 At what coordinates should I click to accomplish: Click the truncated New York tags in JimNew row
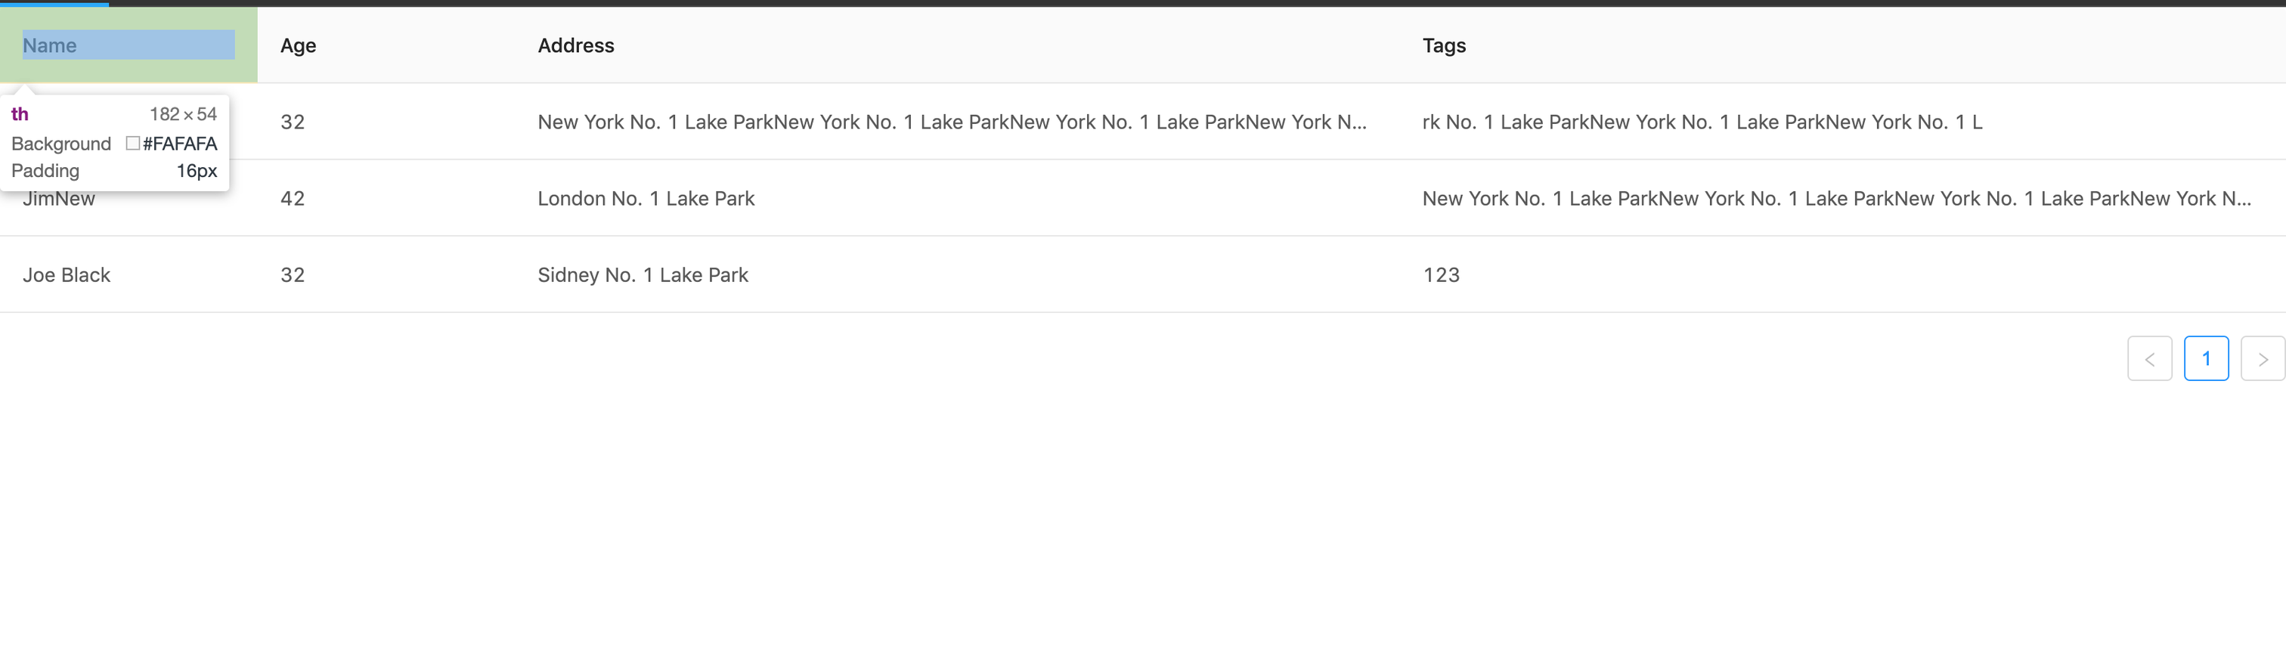pyautogui.click(x=1837, y=199)
